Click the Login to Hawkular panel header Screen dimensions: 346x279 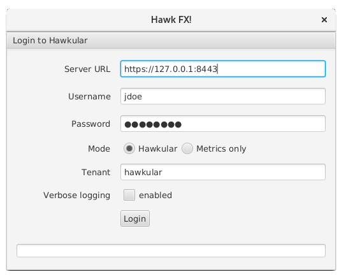coord(171,40)
